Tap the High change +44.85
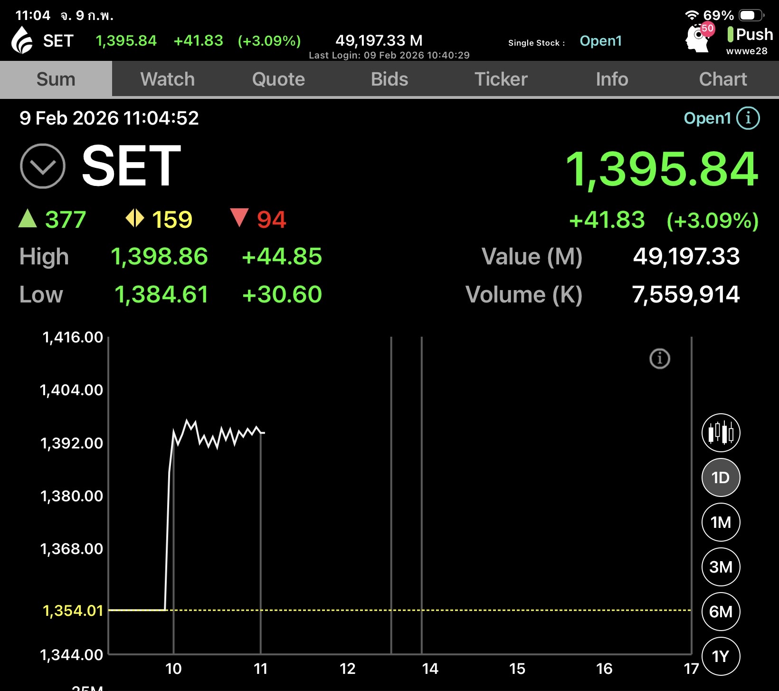779x691 pixels. [x=282, y=256]
